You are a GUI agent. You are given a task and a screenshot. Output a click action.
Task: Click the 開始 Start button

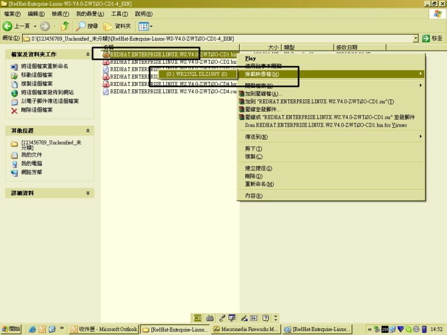[11, 329]
